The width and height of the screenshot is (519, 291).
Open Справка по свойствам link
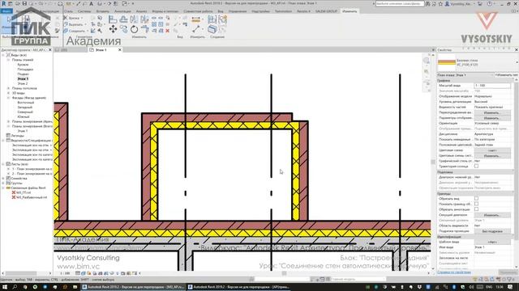[x=454, y=272]
